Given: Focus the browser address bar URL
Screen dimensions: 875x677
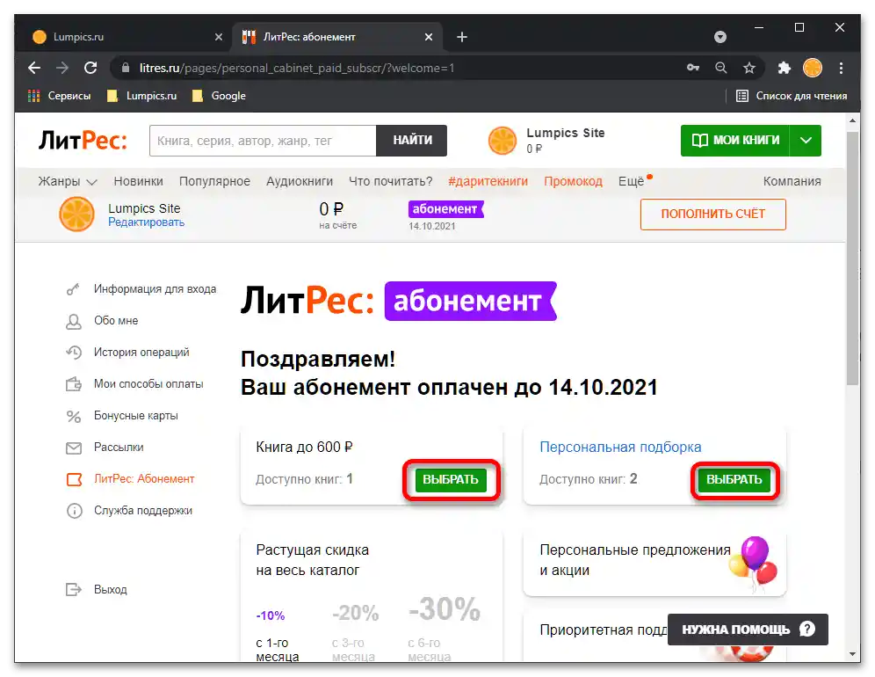Looking at the screenshot, I should pos(297,69).
